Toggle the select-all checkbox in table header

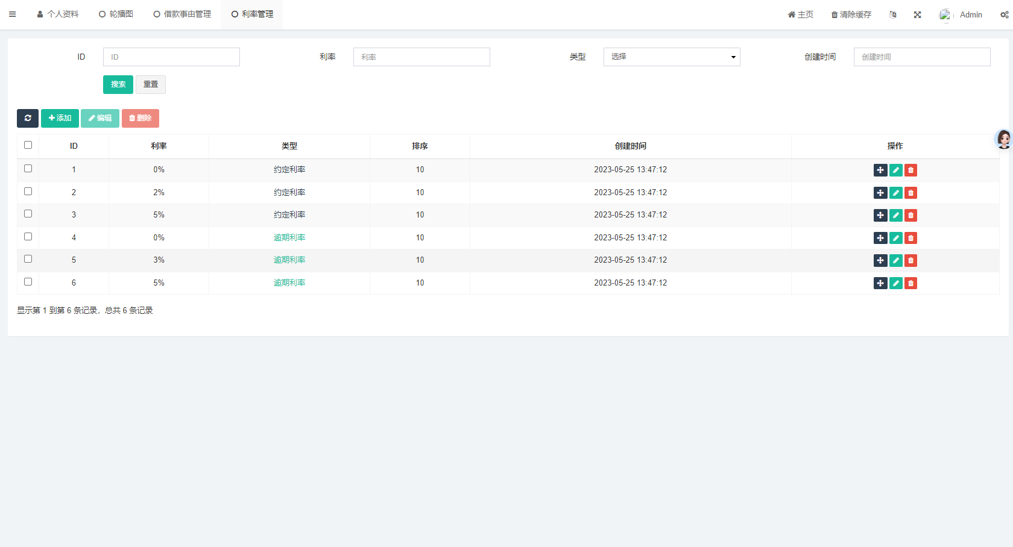coord(28,145)
